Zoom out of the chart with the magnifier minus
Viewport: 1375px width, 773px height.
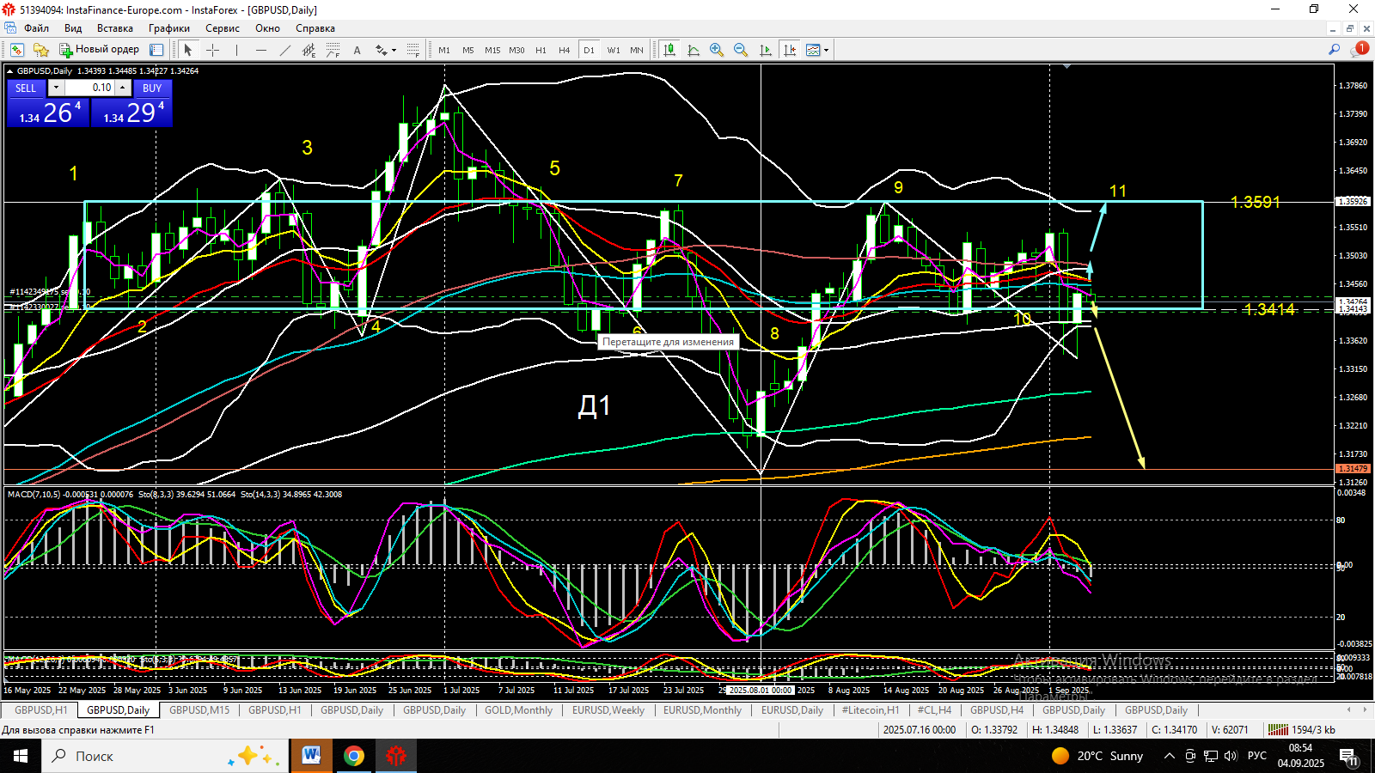click(x=741, y=50)
